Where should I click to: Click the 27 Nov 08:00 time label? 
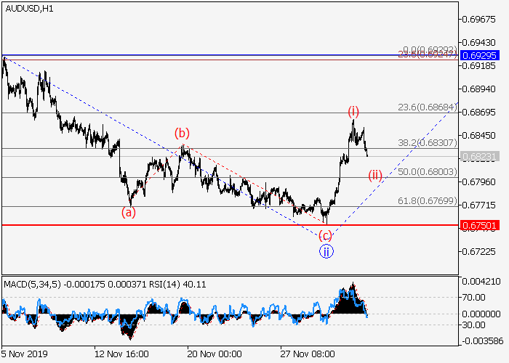309,354
